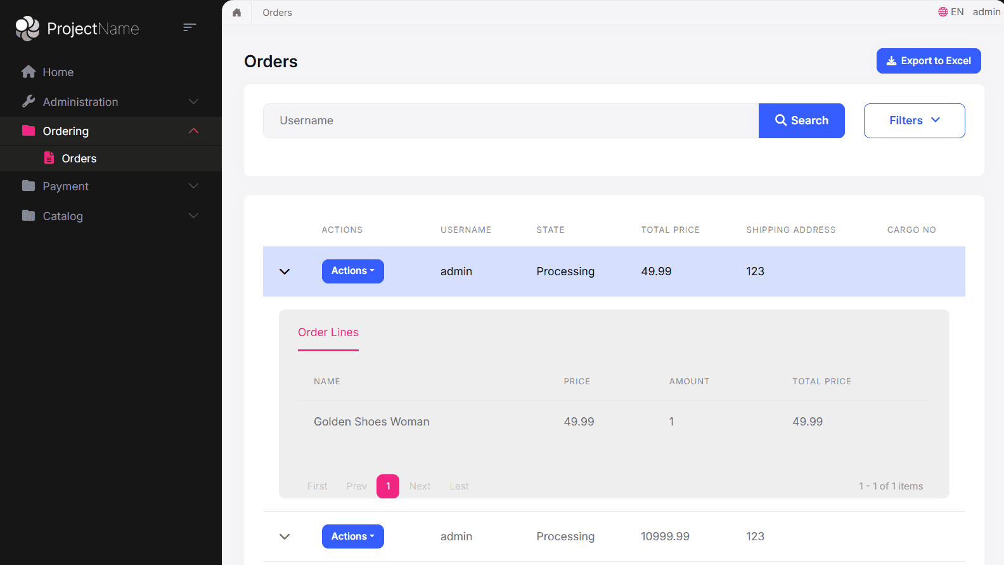Expand the Catalog menu chevron
Viewport: 1004px width, 565px height.
coord(194,216)
